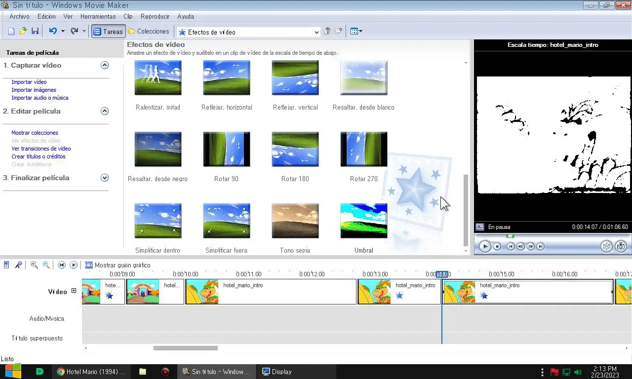Open the Undo history dropdown arrow
The height and width of the screenshot is (379, 632).
point(63,31)
